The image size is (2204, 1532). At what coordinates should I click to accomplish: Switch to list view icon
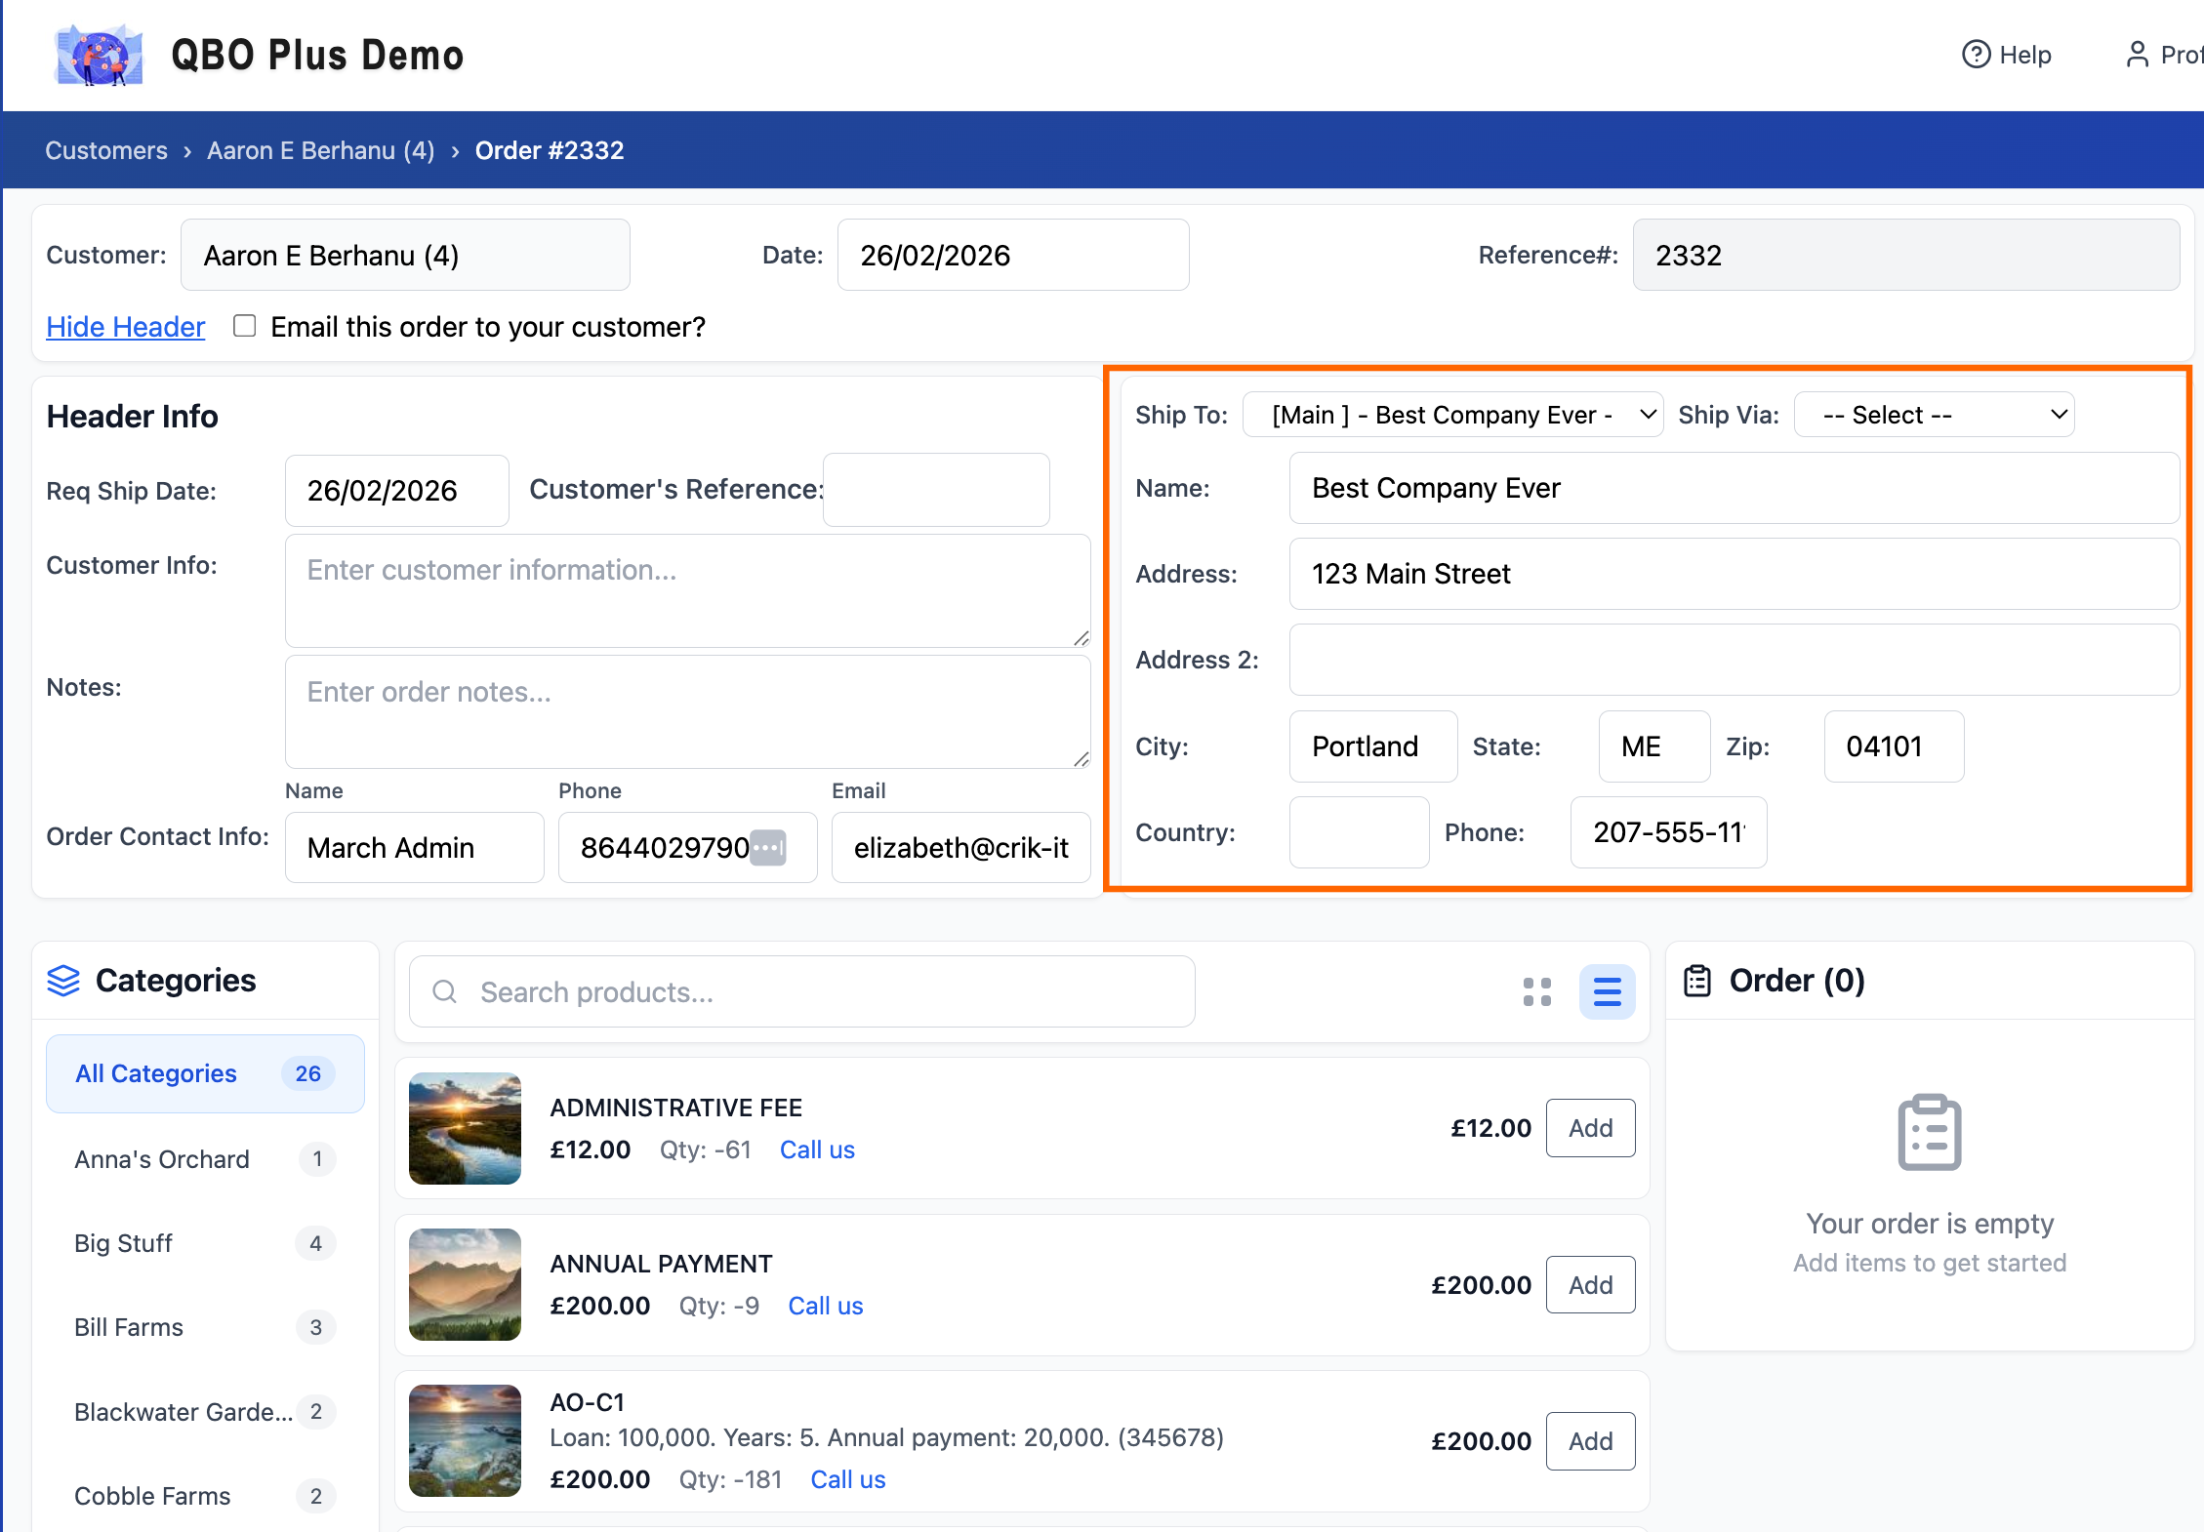click(1607, 992)
